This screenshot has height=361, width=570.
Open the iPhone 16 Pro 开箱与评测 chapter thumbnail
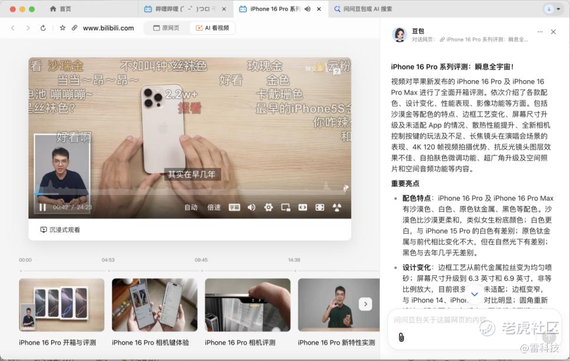61,304
